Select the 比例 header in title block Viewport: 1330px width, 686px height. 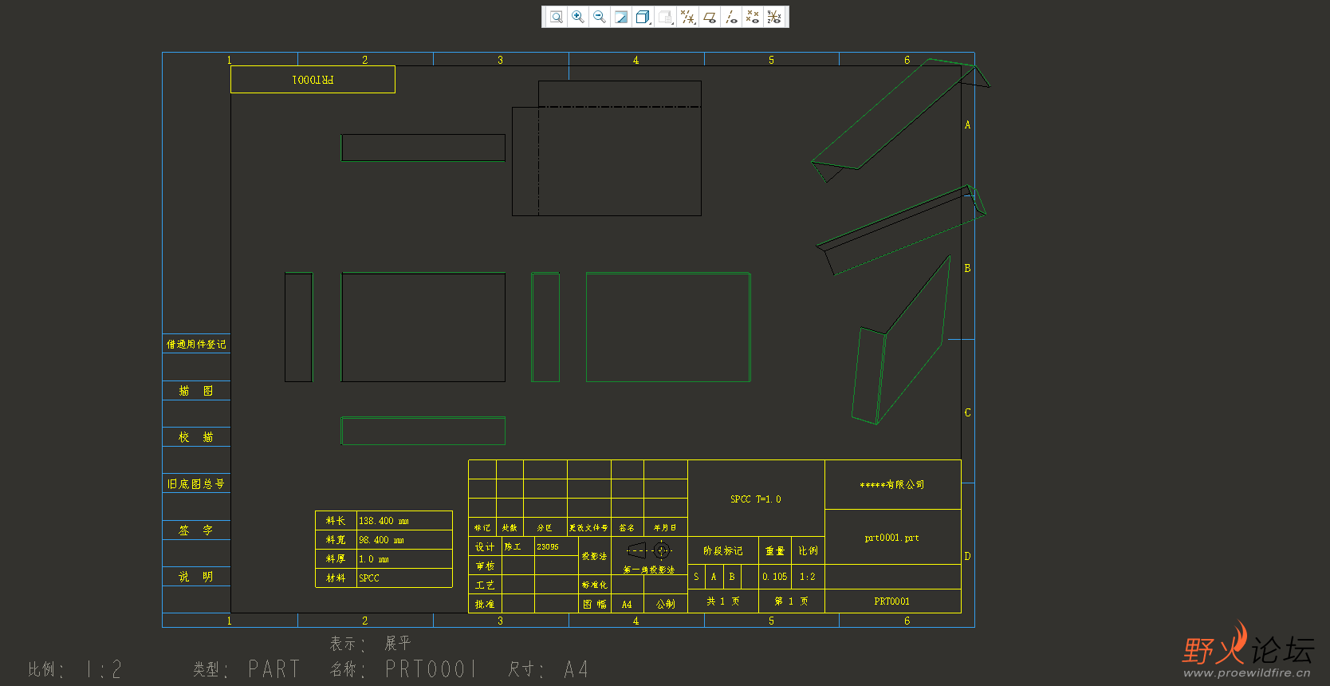point(809,550)
